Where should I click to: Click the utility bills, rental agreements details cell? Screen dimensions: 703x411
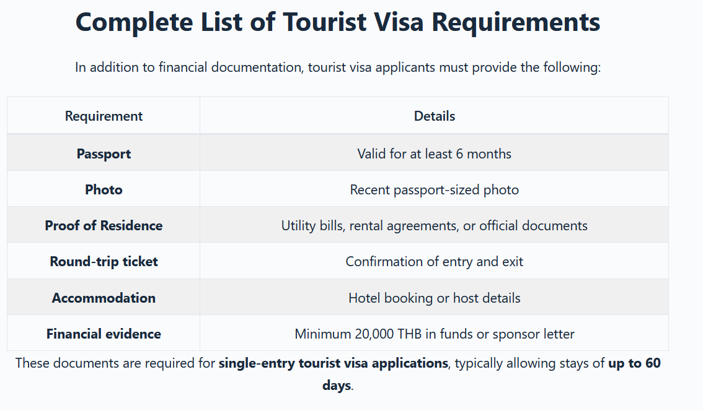pos(434,226)
